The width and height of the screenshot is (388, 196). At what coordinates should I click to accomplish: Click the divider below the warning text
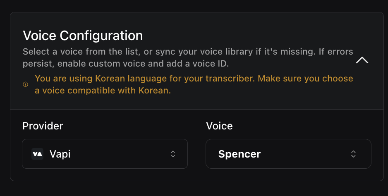[x=197, y=109]
